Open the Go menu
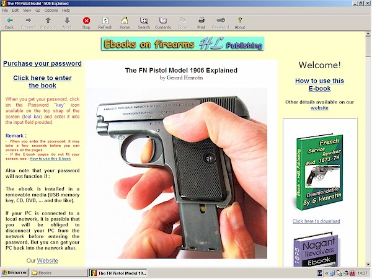The image size is (372, 279). [x=38, y=10]
